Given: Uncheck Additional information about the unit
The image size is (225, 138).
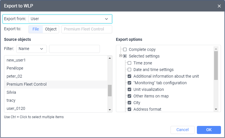Looking at the screenshot, I should pos(129,76).
